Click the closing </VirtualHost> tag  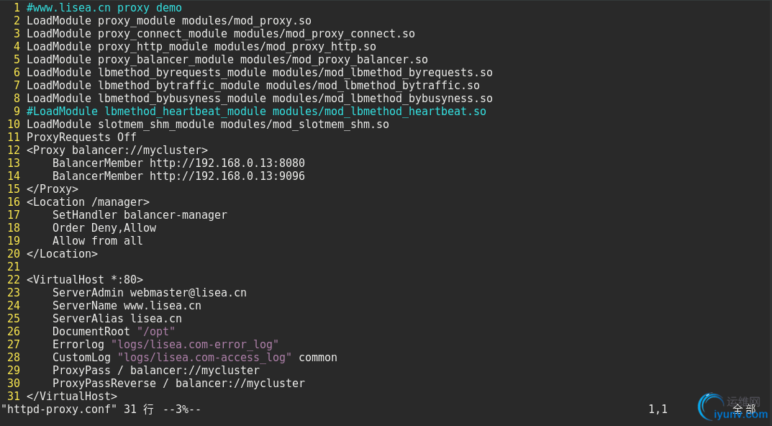72,396
